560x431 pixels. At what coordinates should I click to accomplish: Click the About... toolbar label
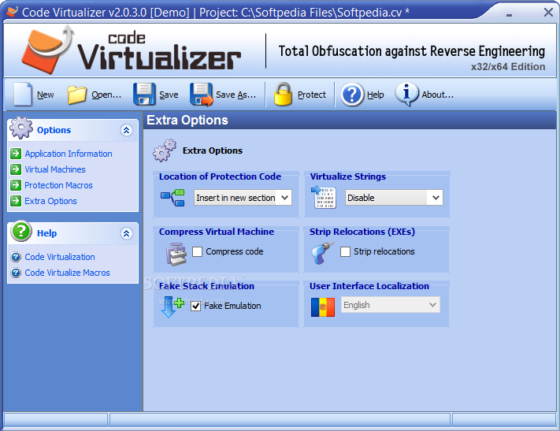437,95
